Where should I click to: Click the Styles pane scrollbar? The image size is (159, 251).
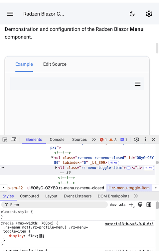click(x=157, y=205)
